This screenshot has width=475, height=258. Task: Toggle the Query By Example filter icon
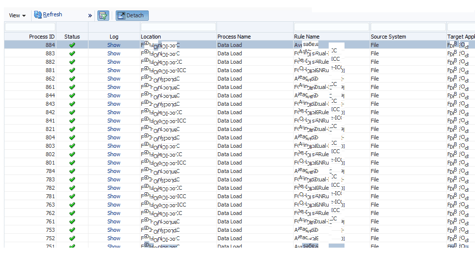point(103,15)
